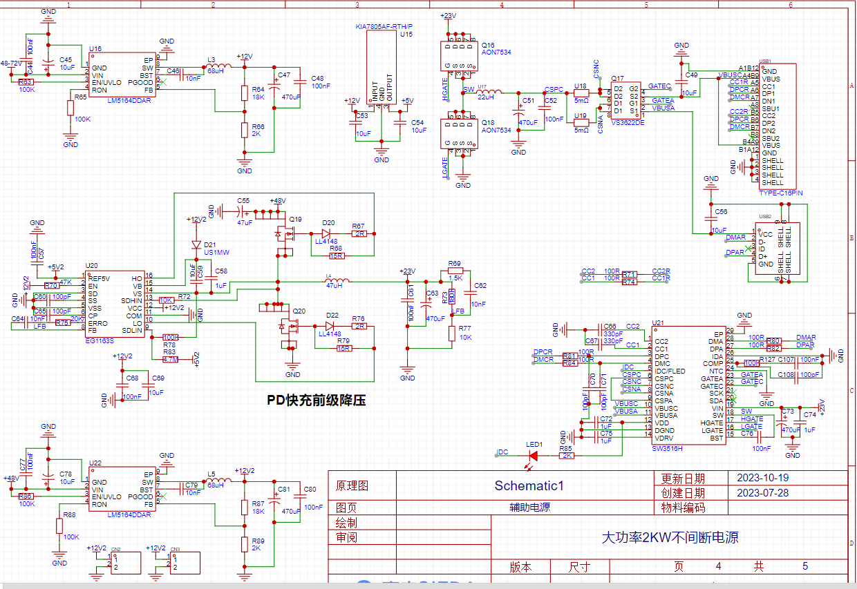The height and width of the screenshot is (589, 857).
Task: Select diode label D20
Action: 328,223
